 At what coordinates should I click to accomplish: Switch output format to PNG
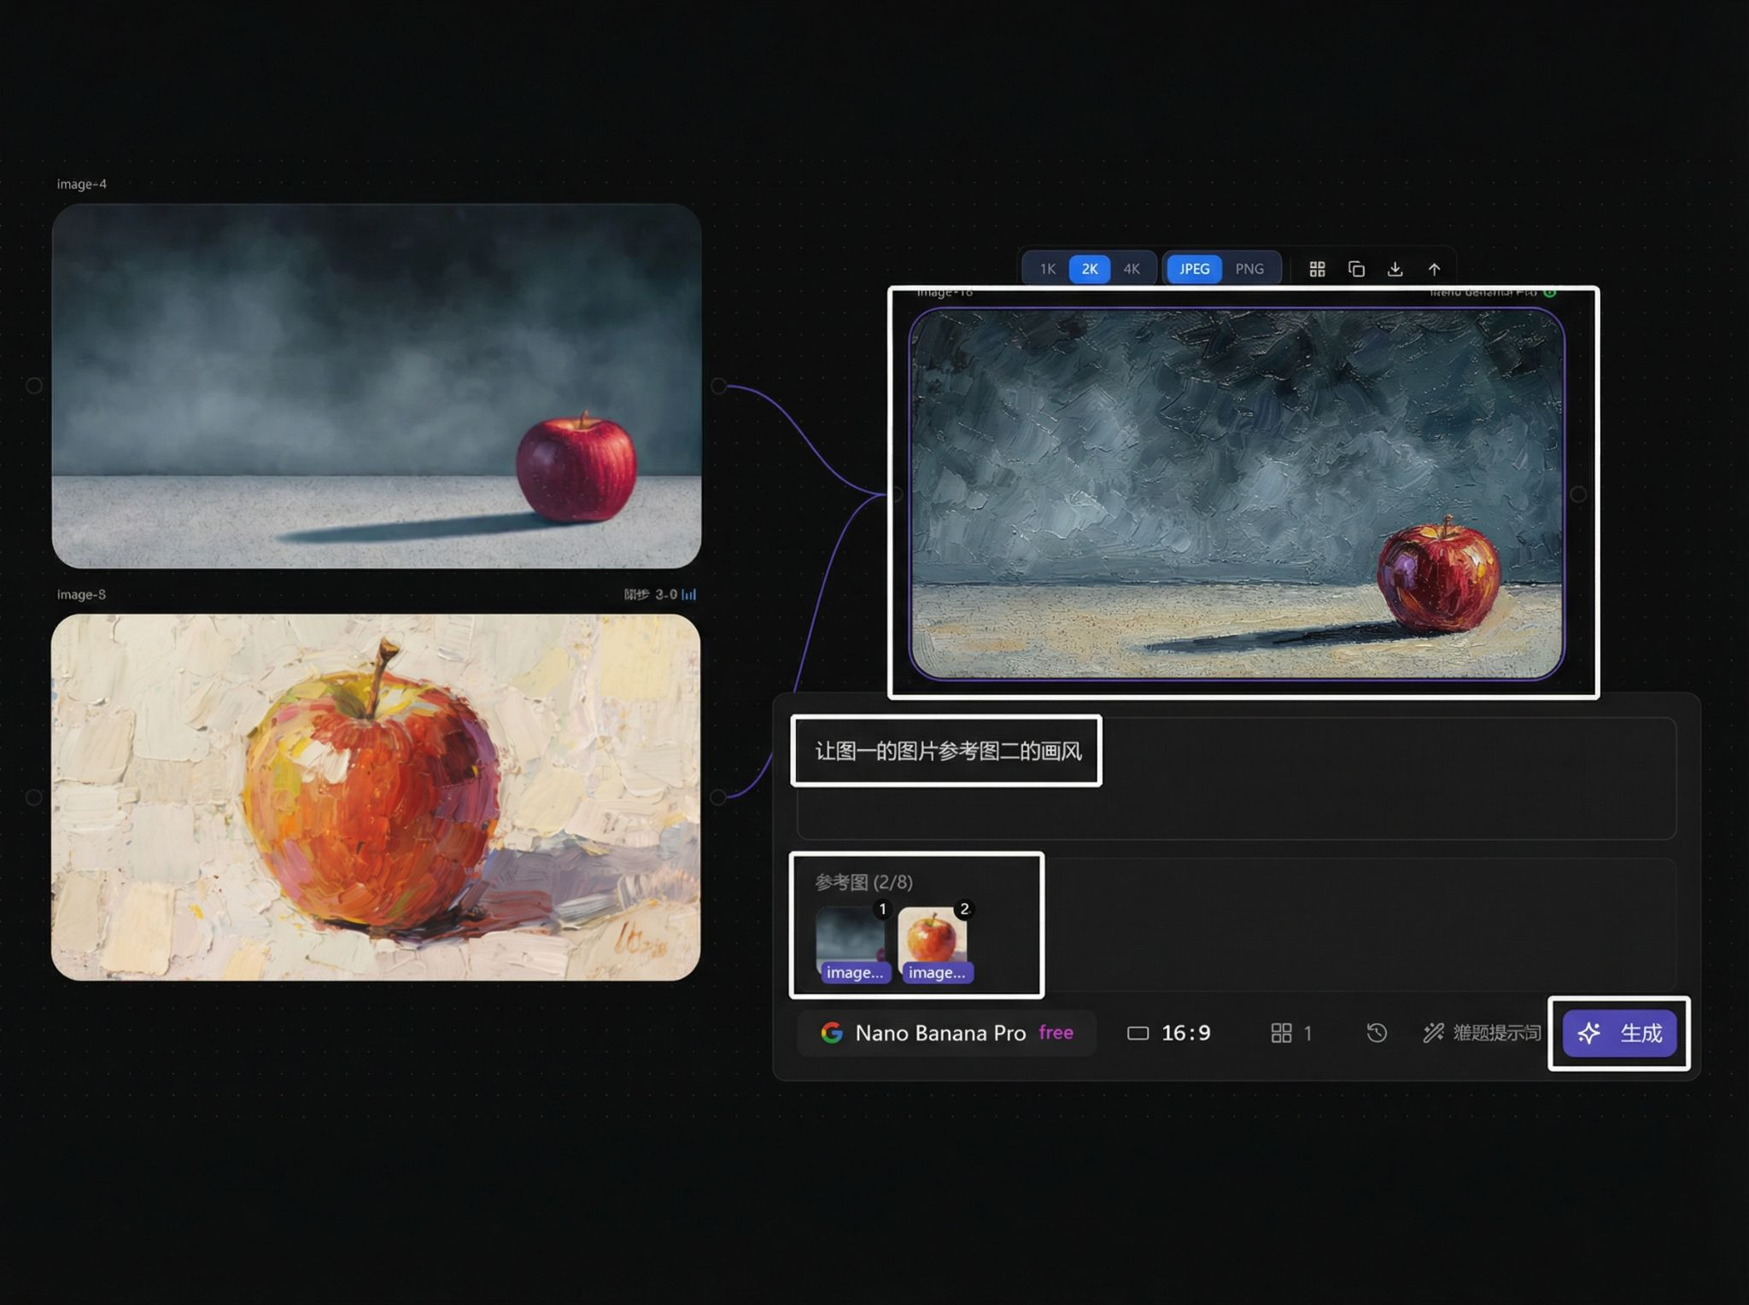[1249, 269]
